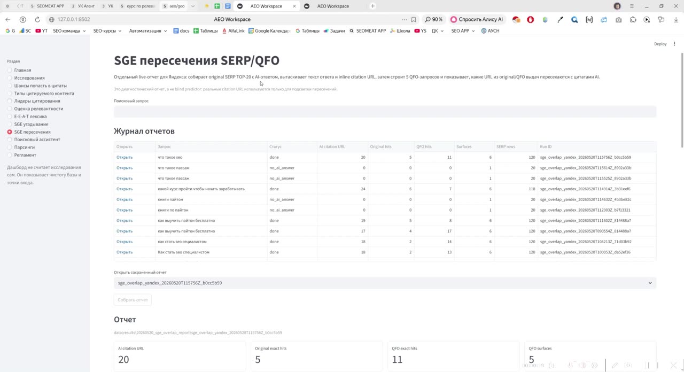Open the report for что такое seo
The image size is (684, 372).
pos(125,157)
